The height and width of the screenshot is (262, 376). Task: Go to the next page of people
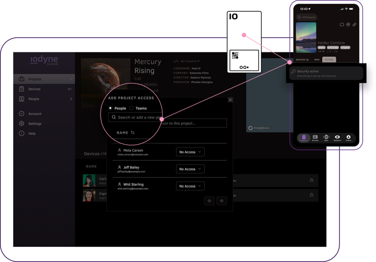click(221, 201)
